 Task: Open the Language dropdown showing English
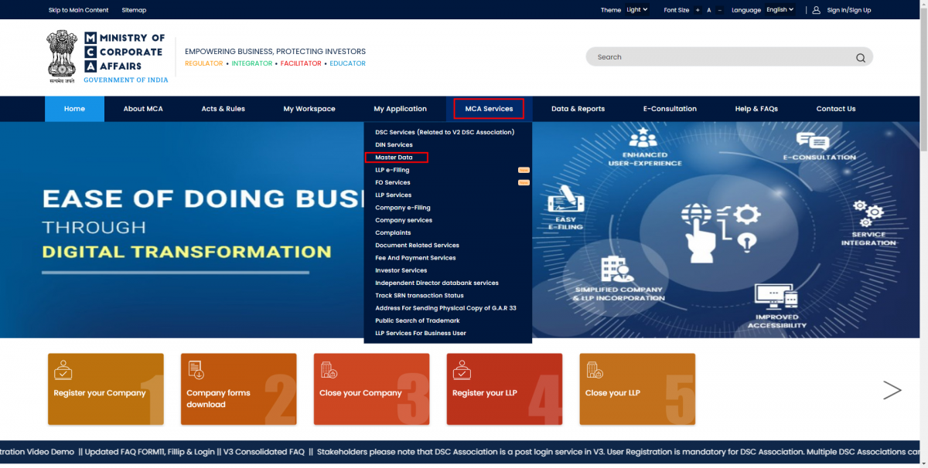pos(780,9)
